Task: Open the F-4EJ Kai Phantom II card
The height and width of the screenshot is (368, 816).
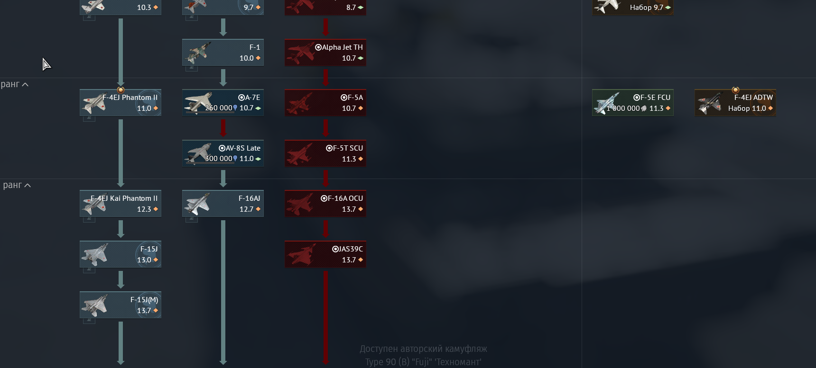Action: (121, 204)
